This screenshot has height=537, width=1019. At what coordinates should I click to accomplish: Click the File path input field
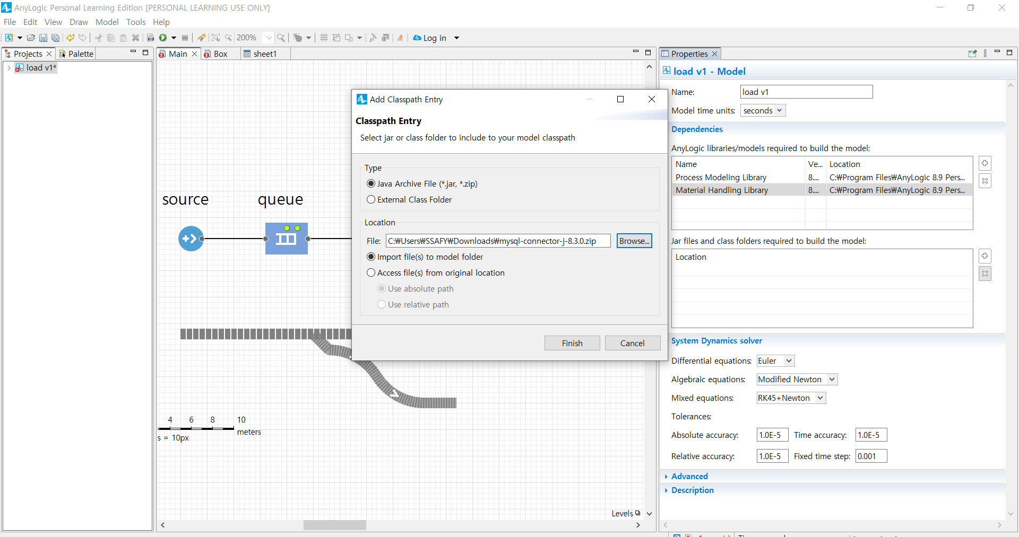(498, 241)
